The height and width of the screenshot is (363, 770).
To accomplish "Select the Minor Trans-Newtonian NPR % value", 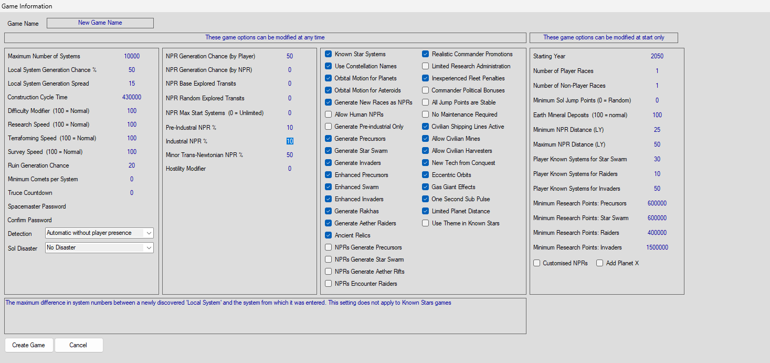I will [x=290, y=155].
